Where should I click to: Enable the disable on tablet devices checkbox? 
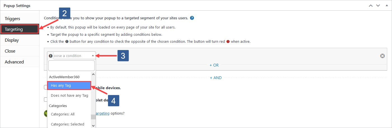46,99
